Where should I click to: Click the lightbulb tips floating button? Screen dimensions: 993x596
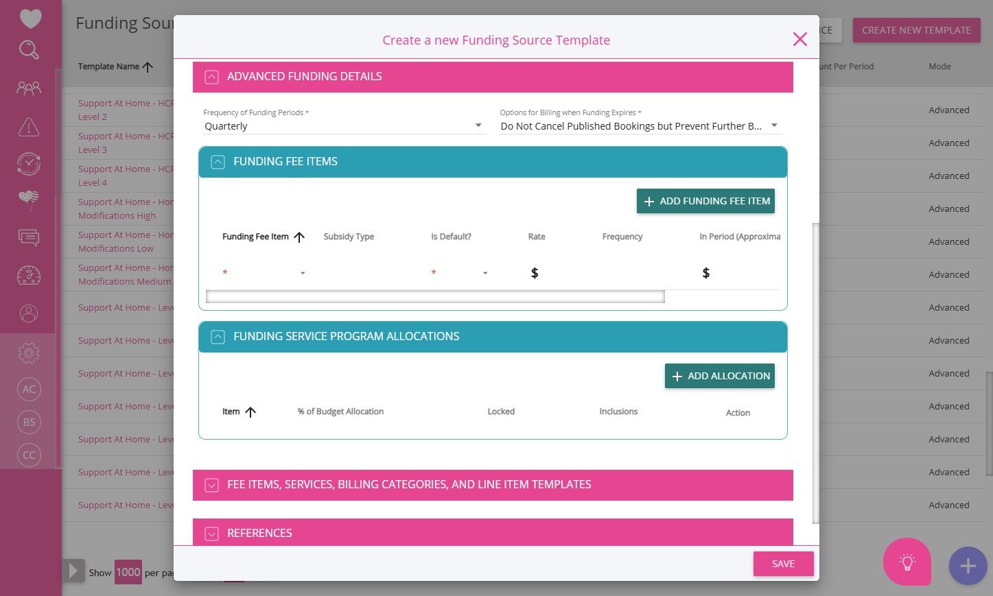point(907,562)
